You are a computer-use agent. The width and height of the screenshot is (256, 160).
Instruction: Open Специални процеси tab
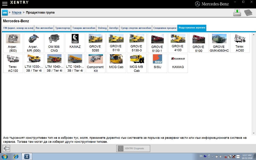165,28
